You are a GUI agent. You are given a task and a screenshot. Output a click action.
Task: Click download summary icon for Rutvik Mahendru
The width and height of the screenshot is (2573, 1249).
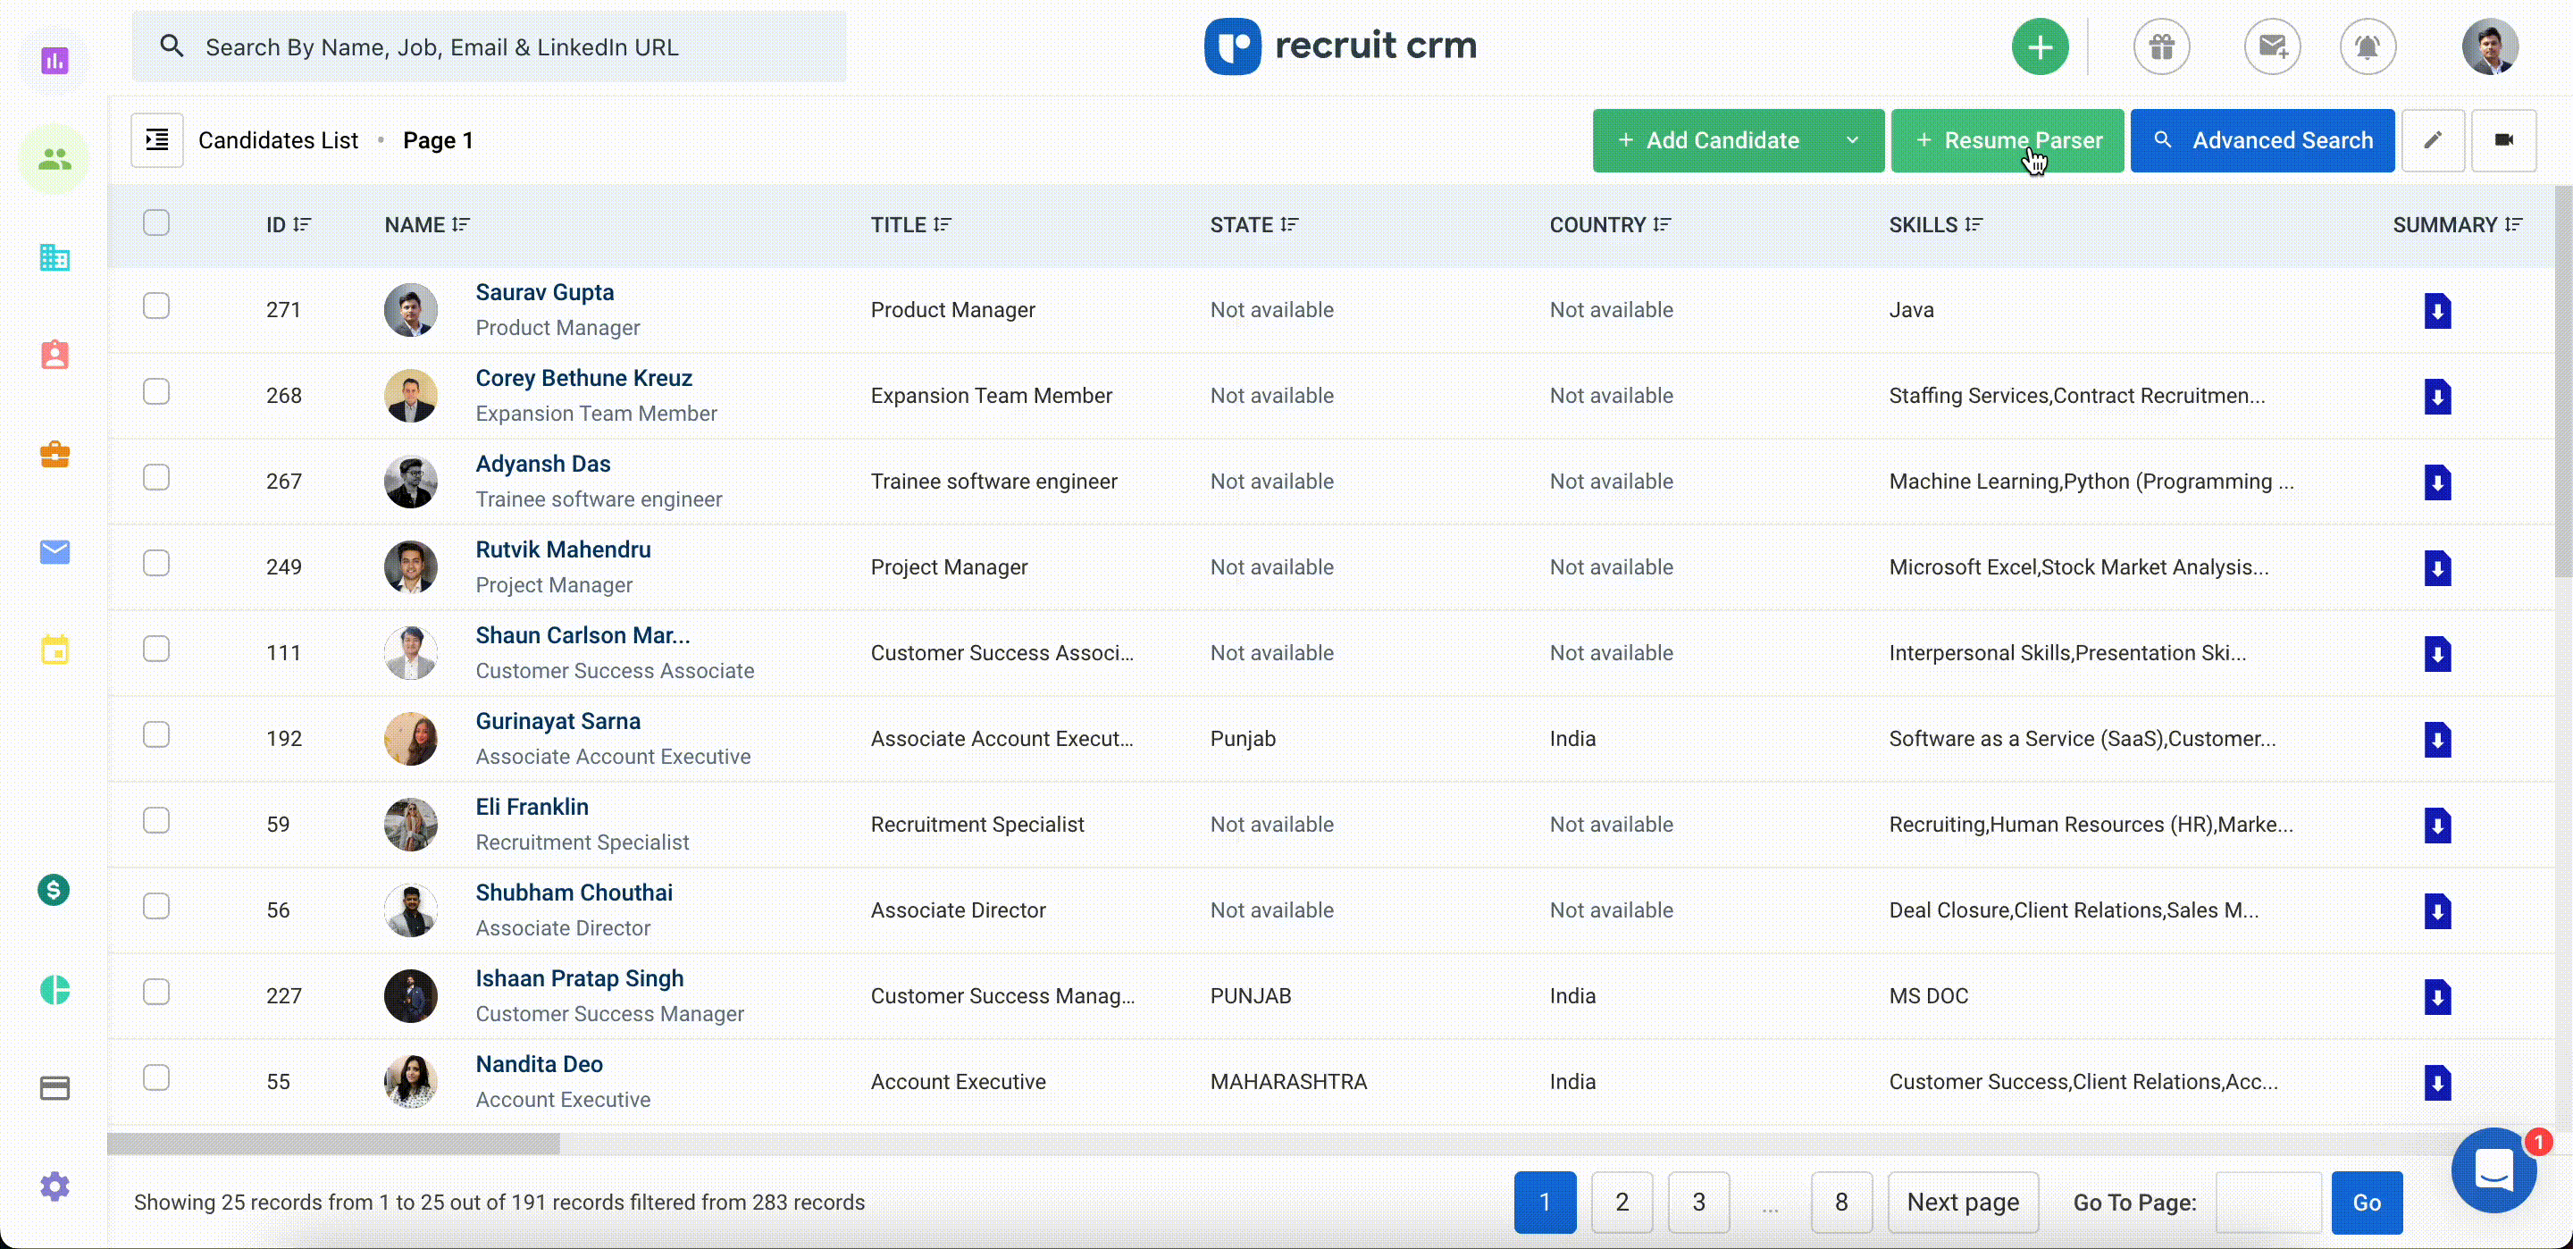pos(2437,566)
